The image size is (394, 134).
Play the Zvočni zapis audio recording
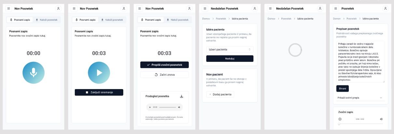(x=340, y=119)
